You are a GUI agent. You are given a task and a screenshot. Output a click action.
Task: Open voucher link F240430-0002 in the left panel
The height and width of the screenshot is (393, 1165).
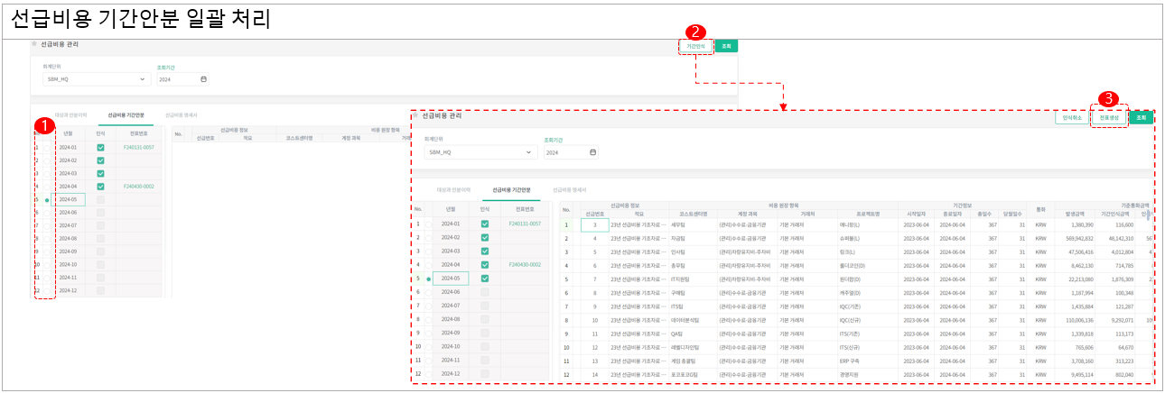point(136,187)
